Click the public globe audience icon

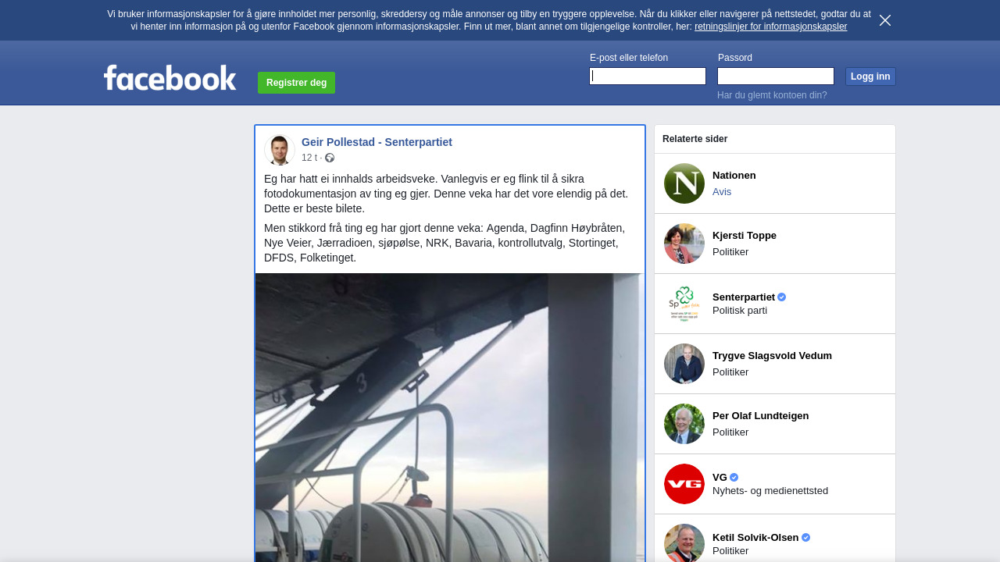pyautogui.click(x=330, y=158)
